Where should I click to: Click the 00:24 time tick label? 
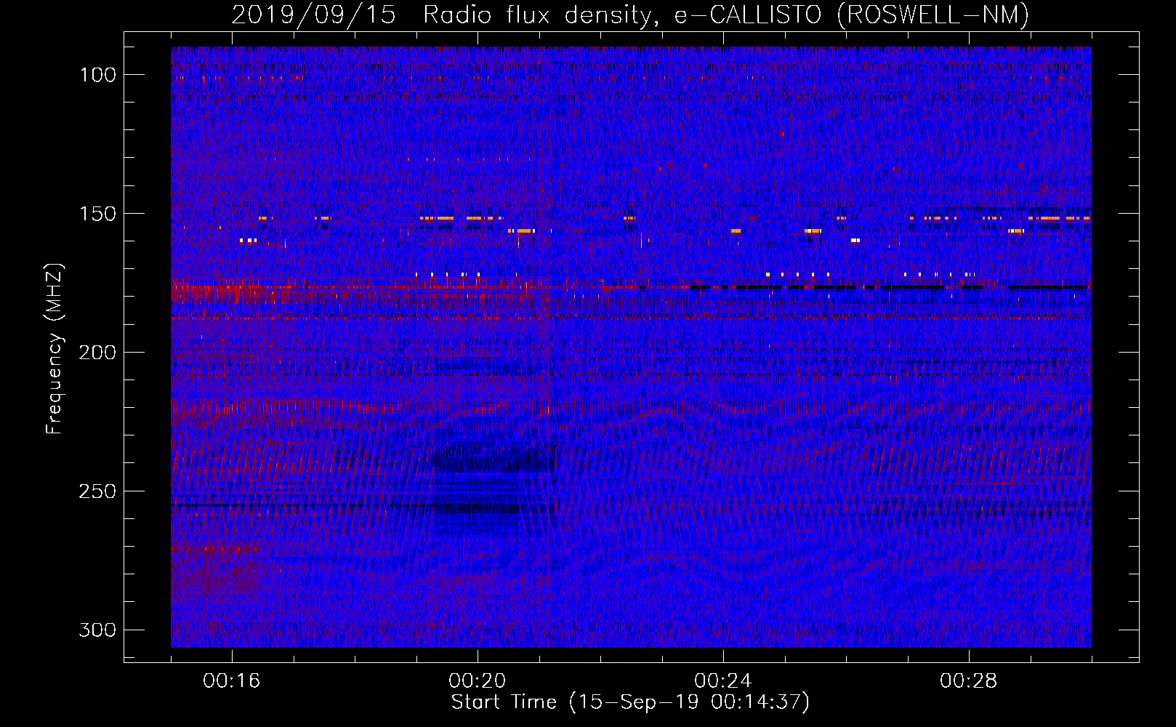[x=723, y=681]
